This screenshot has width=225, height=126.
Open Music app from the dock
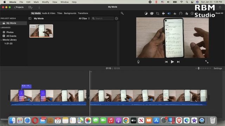[x=111, y=120]
